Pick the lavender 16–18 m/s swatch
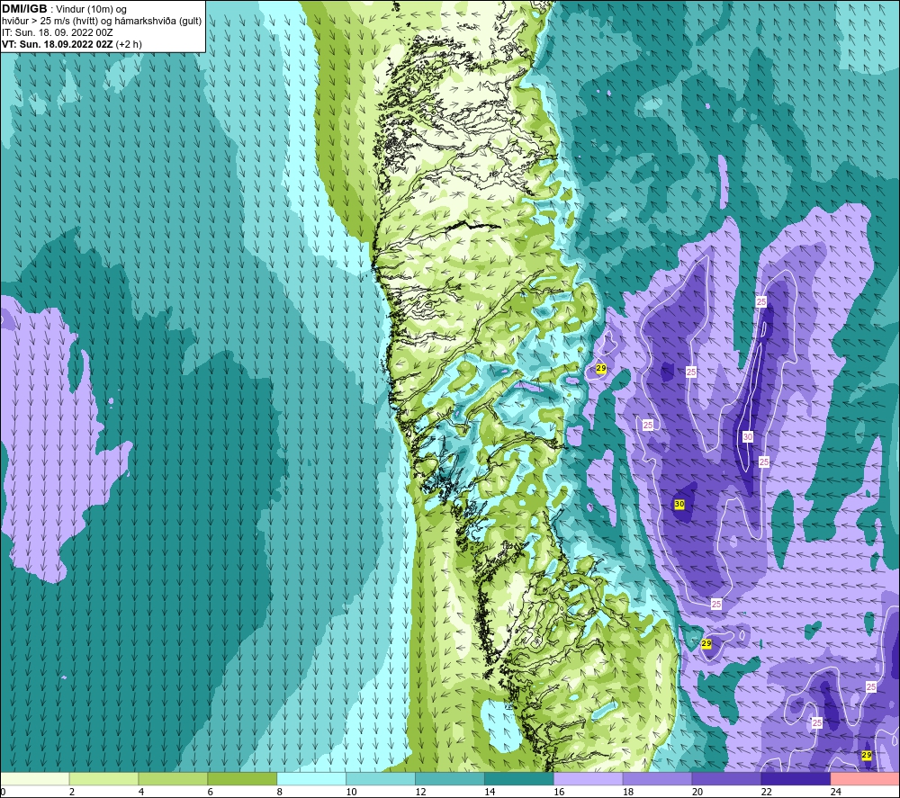The height and width of the screenshot is (798, 900). click(x=589, y=778)
